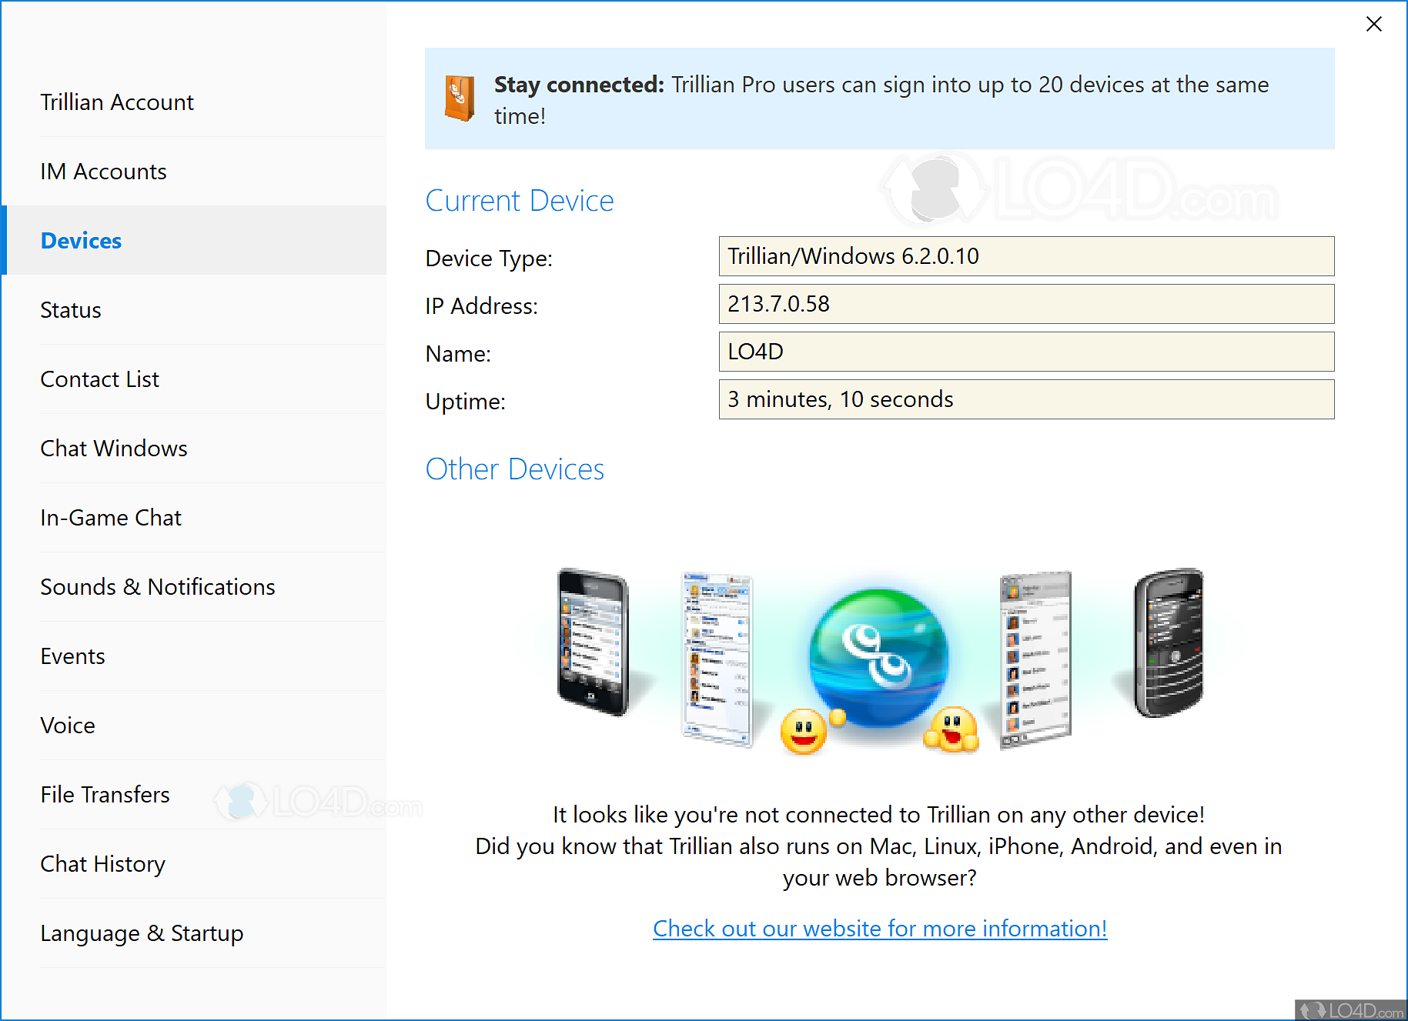Click the 'Name:' label
The image size is (1408, 1021).
[x=458, y=354]
